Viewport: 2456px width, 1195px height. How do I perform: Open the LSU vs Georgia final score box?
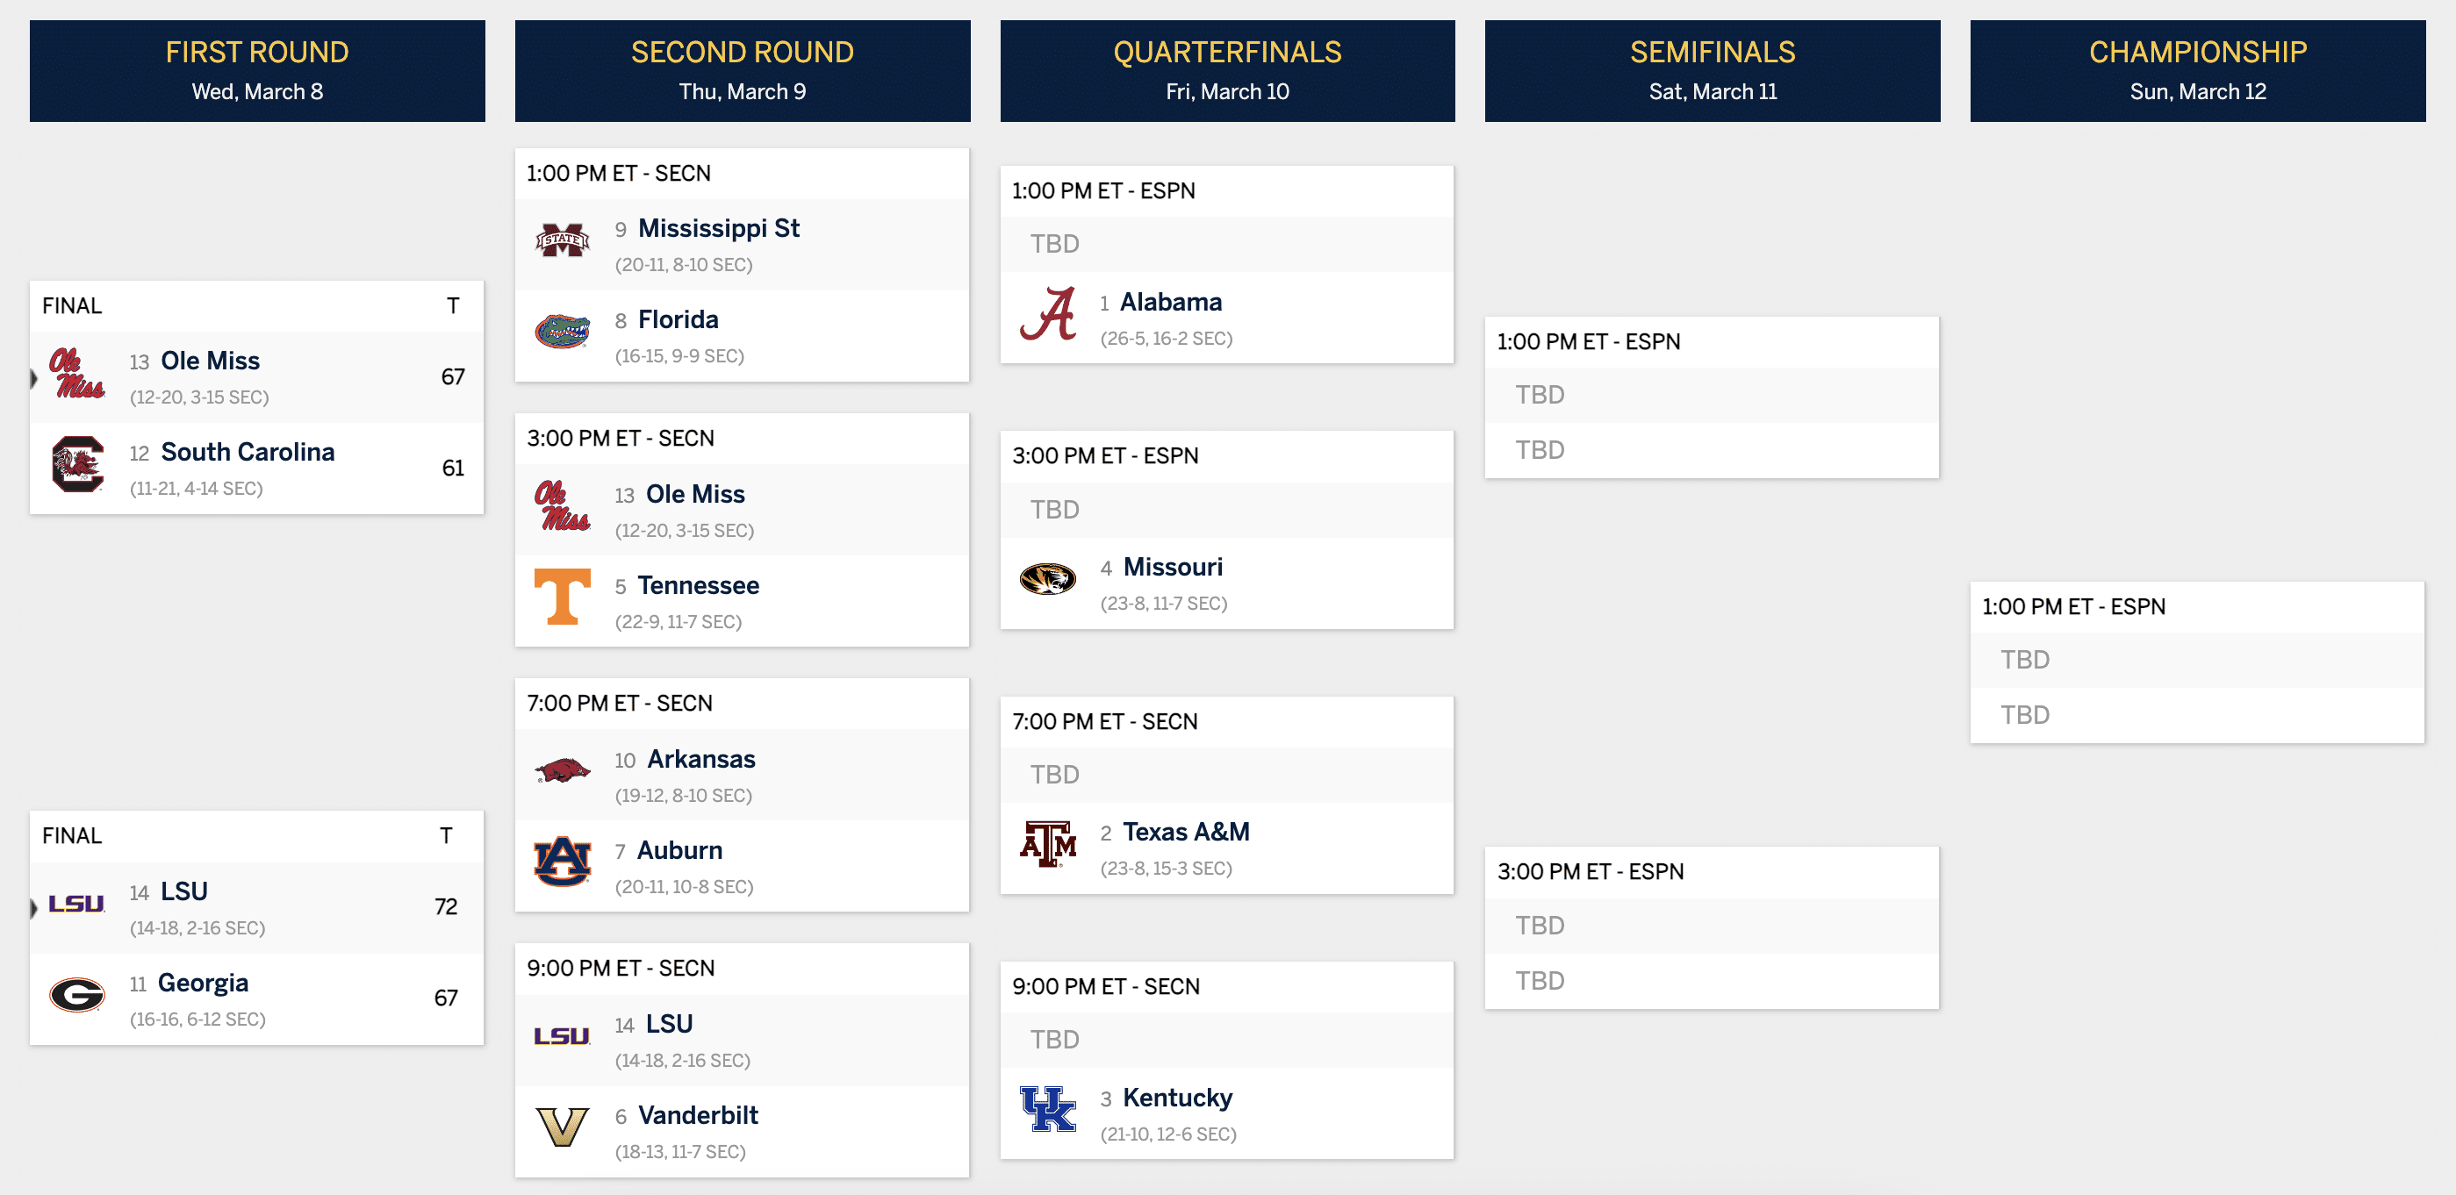click(x=256, y=928)
